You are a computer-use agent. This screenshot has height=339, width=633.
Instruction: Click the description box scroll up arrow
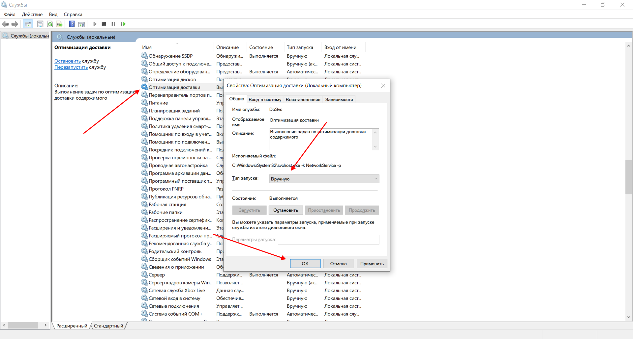click(x=375, y=132)
